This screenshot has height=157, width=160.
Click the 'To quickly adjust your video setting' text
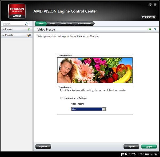(93, 90)
